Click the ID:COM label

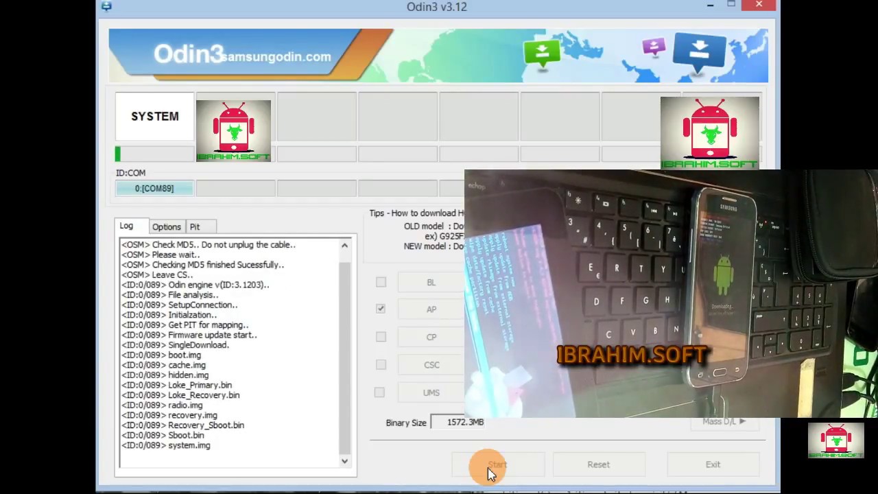tap(130, 173)
